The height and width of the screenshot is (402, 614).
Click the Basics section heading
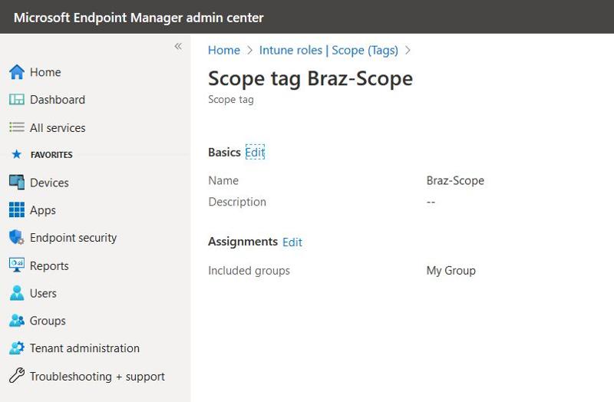(x=224, y=152)
